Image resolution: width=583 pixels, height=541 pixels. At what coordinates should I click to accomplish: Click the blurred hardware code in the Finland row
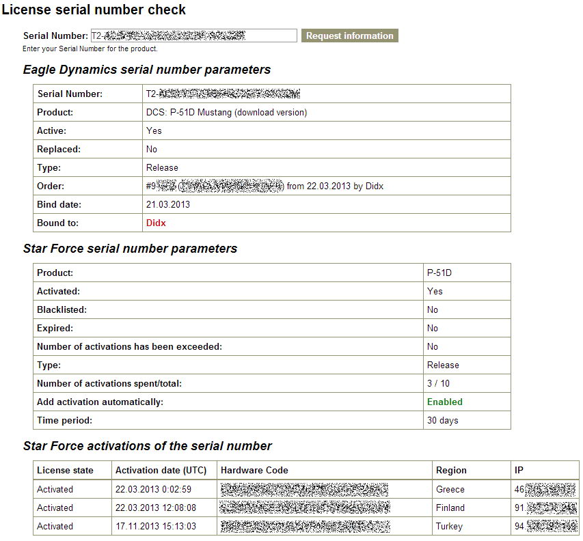point(305,508)
